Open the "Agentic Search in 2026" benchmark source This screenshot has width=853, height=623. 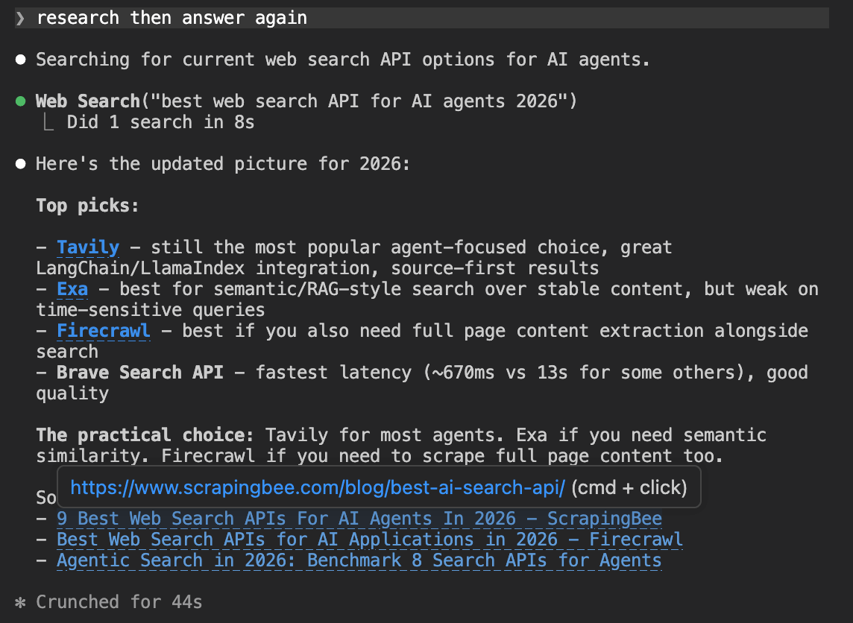click(x=359, y=560)
